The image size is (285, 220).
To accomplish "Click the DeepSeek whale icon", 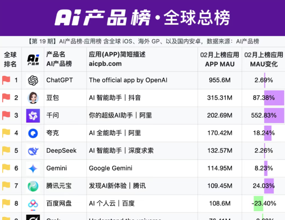I will click(33, 151).
